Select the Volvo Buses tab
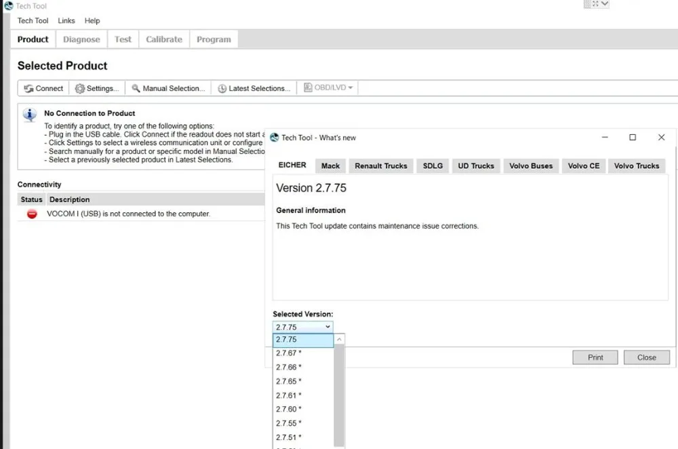Image resolution: width=678 pixels, height=449 pixels. coord(531,166)
